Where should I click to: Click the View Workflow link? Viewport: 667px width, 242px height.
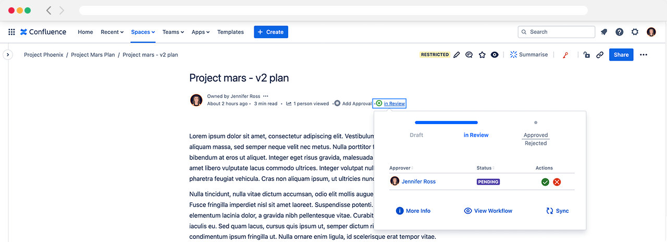pos(488,211)
